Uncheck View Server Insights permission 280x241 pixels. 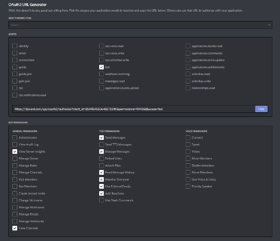(15, 152)
